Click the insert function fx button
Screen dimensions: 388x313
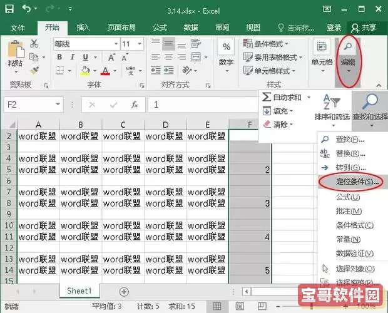pos(135,105)
